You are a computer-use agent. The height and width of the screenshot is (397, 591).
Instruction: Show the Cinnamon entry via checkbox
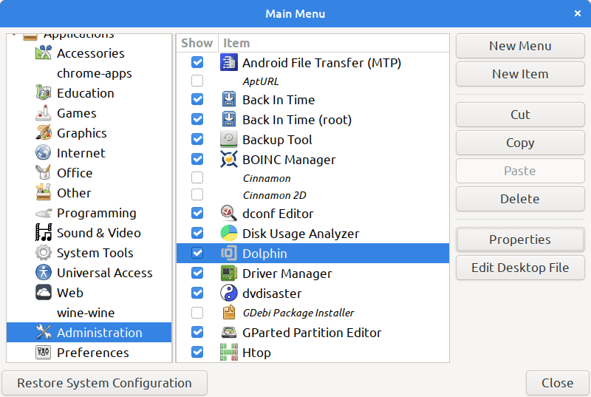point(197,177)
